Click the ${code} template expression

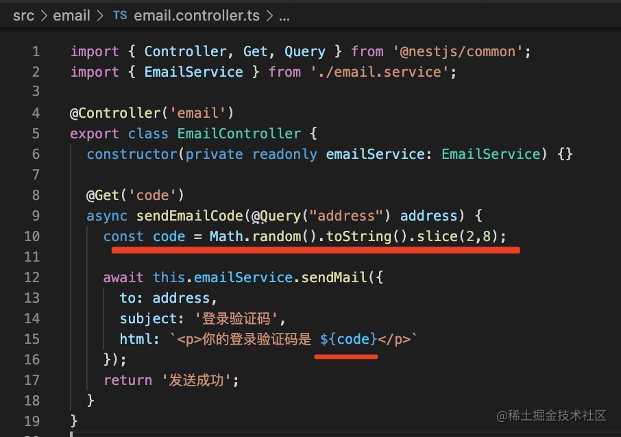[x=348, y=339]
